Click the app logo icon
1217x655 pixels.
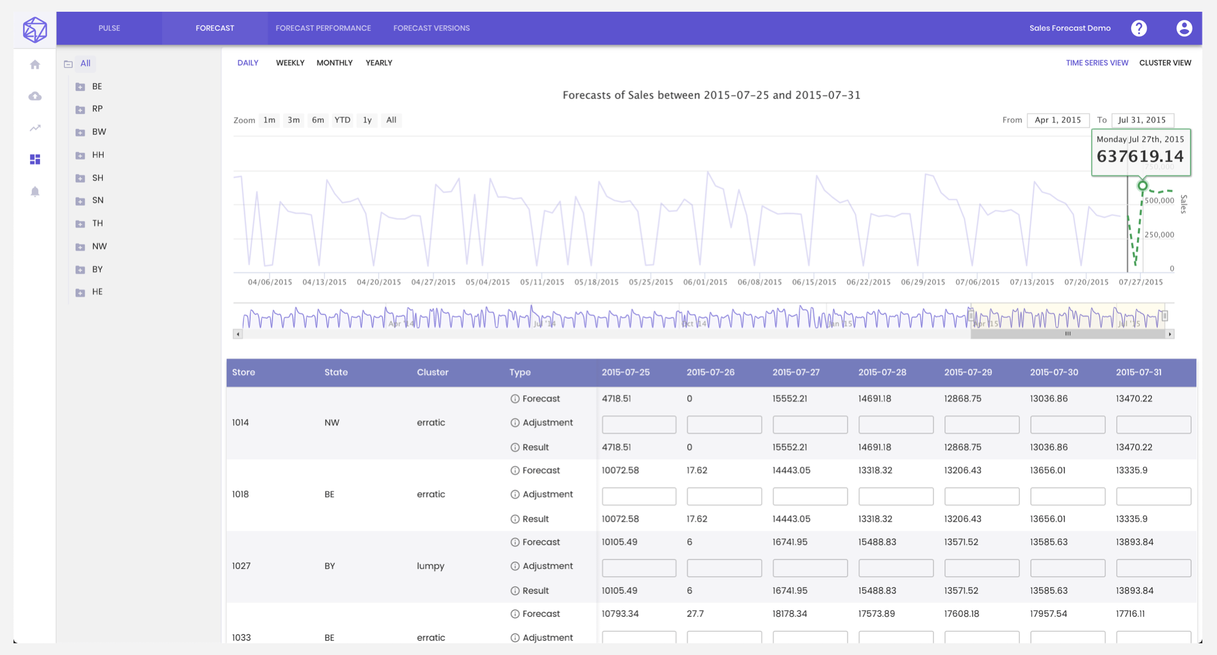tap(35, 29)
